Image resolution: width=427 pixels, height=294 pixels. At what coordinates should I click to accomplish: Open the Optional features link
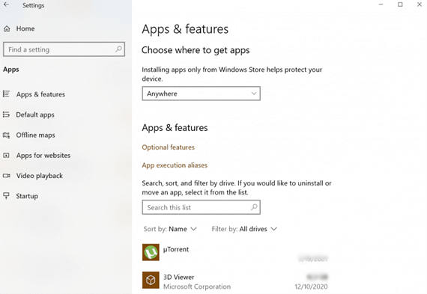point(168,147)
